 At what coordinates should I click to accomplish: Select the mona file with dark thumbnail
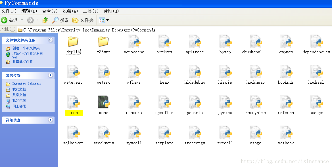(103, 102)
